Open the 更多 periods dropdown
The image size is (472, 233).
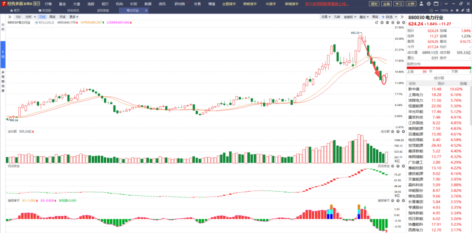(x=74, y=17)
